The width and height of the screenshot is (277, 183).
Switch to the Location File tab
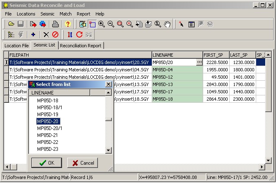[17, 46]
